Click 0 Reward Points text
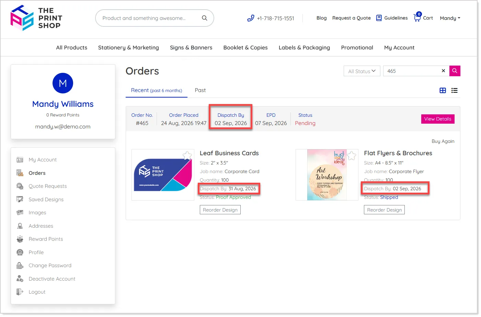 click(63, 115)
